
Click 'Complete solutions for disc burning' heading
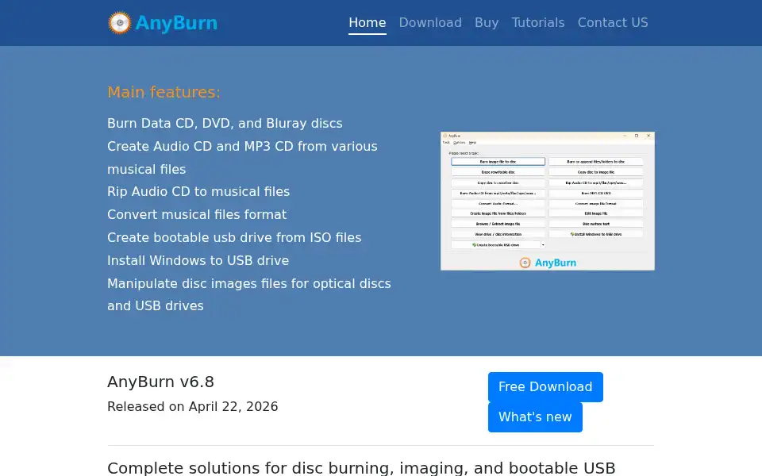[361, 468]
